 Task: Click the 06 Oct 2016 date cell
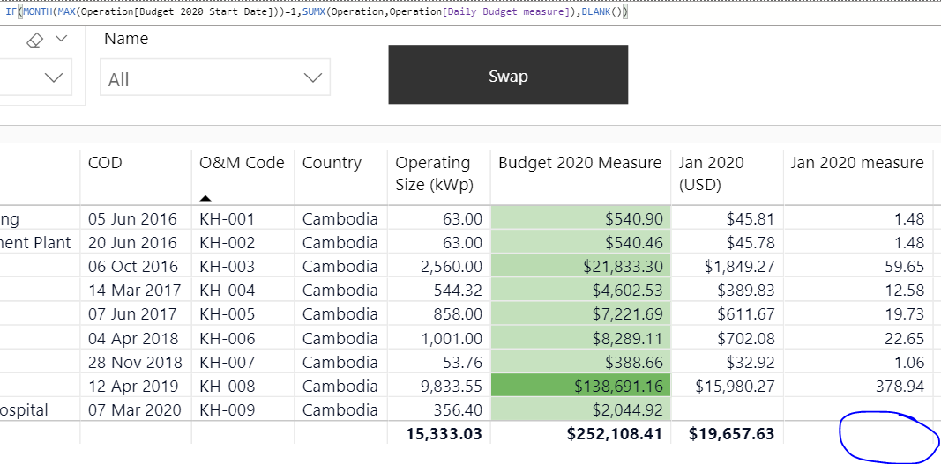[133, 267]
